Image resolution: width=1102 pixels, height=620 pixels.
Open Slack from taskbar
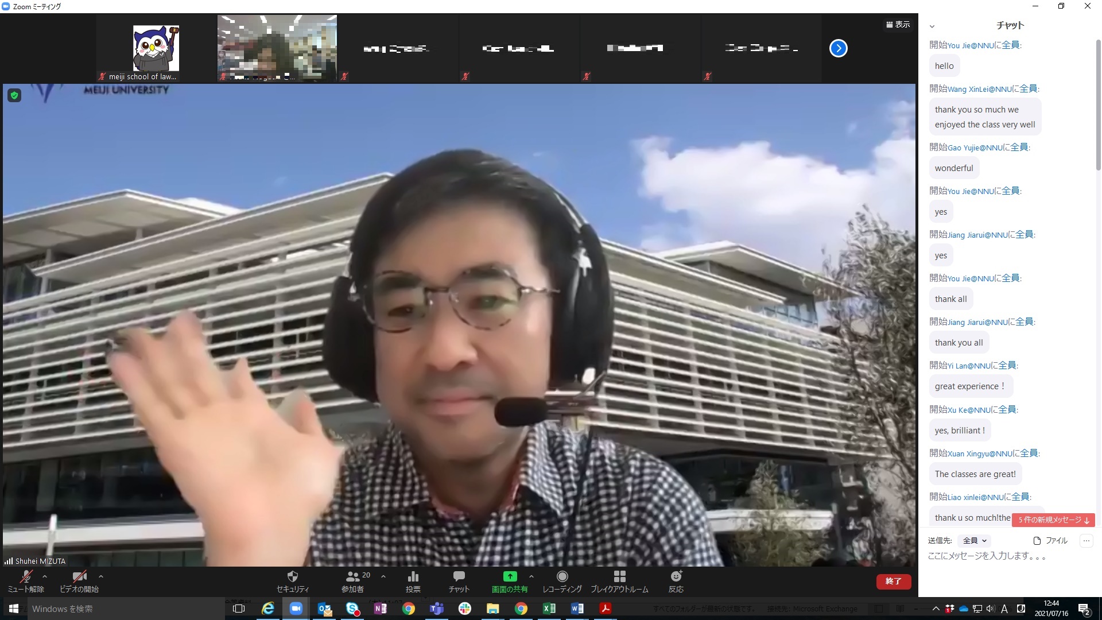coord(465,609)
